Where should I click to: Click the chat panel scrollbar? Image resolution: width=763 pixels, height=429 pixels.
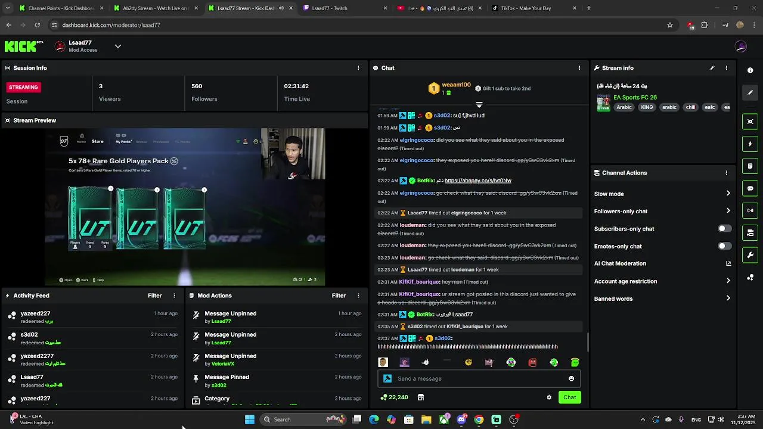tap(588, 342)
